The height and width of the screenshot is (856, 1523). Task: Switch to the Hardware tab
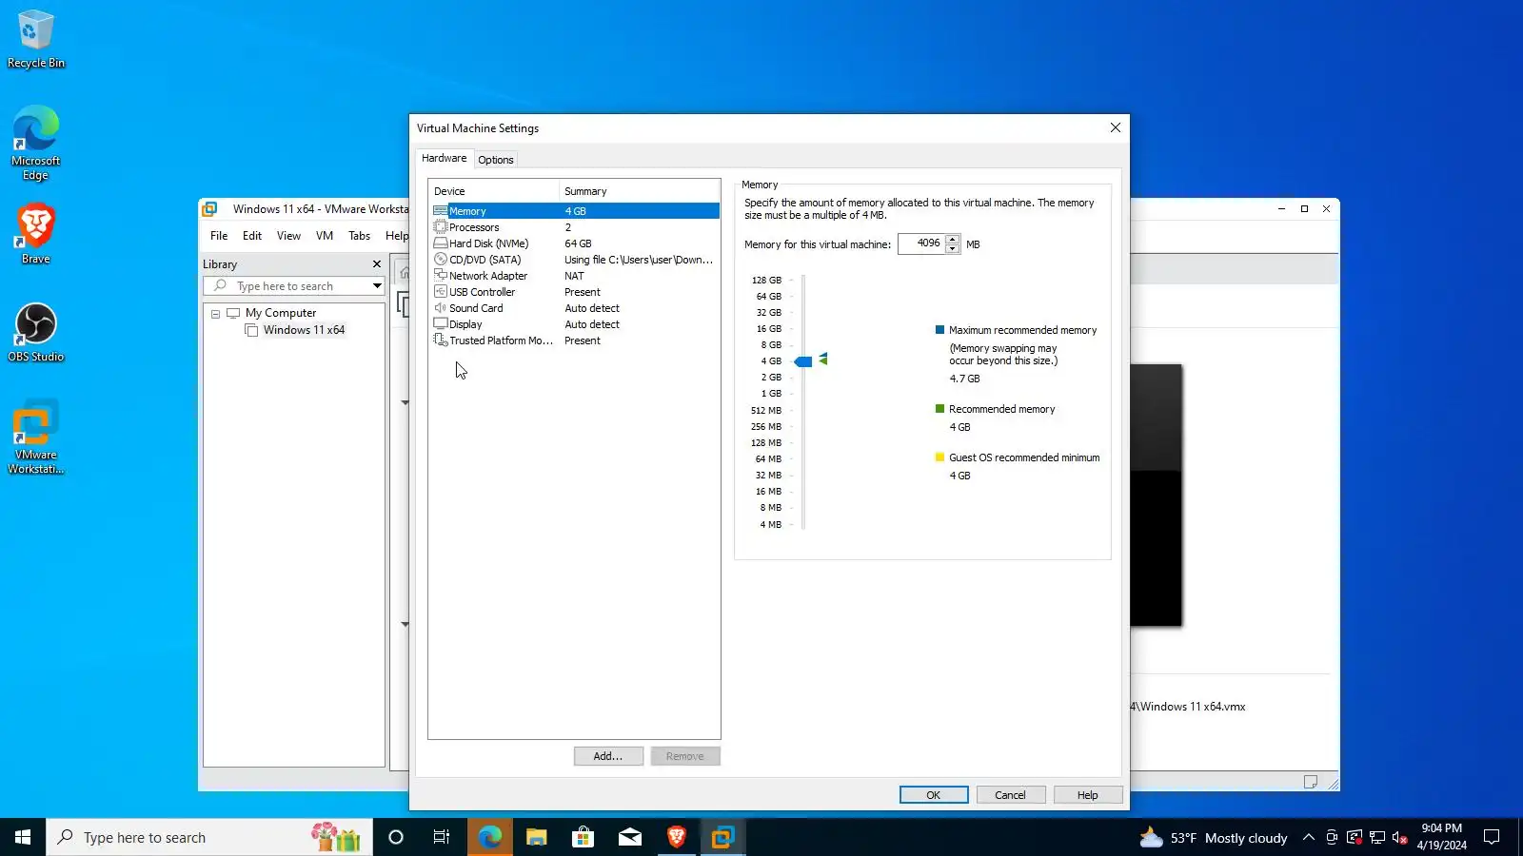445,159
